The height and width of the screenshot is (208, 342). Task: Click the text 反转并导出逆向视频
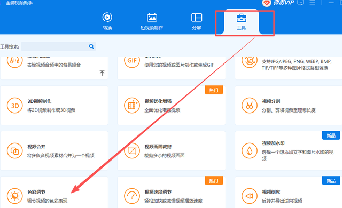click(282, 201)
